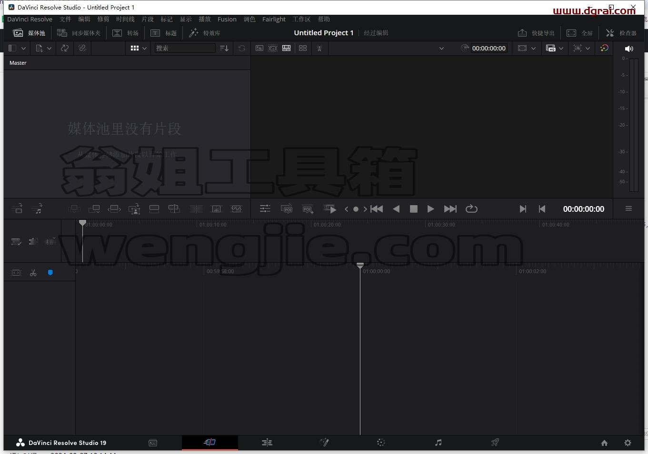Go to next edit point
The image size is (648, 454).
coord(523,209)
